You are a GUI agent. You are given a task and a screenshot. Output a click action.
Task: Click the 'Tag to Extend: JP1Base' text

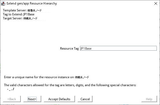click(19, 14)
